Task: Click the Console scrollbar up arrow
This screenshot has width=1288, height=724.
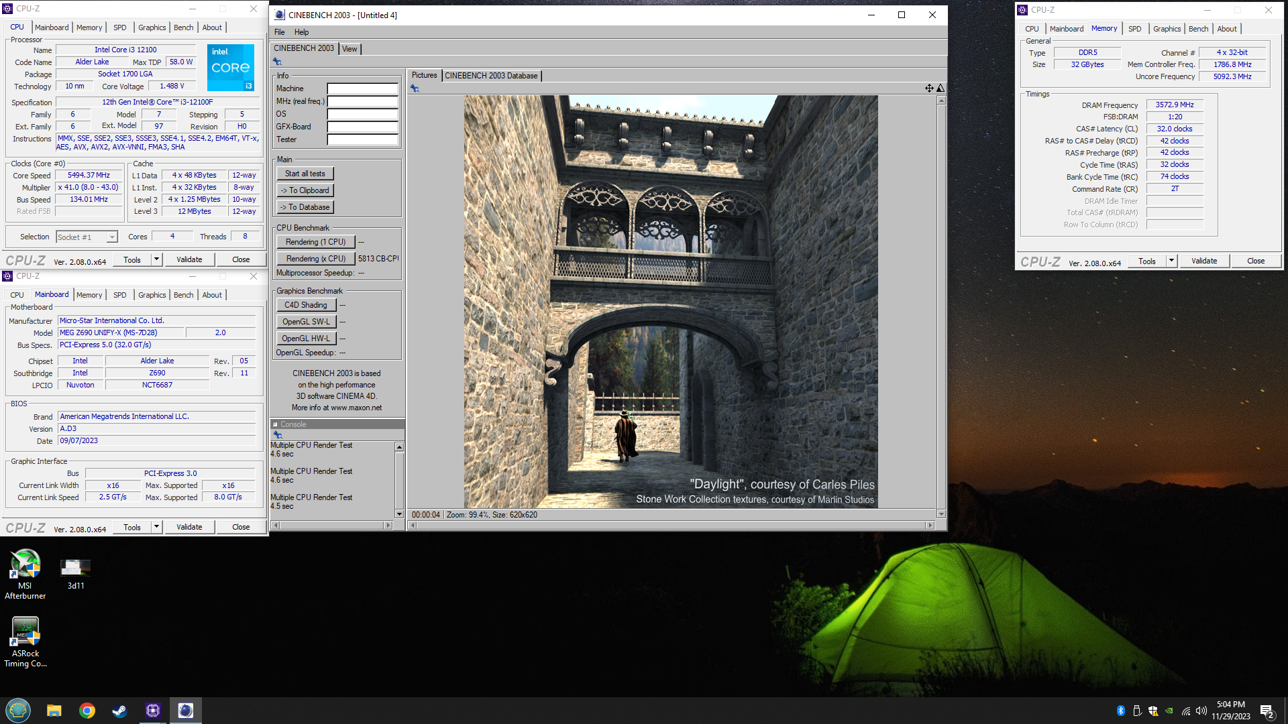Action: tap(399, 447)
